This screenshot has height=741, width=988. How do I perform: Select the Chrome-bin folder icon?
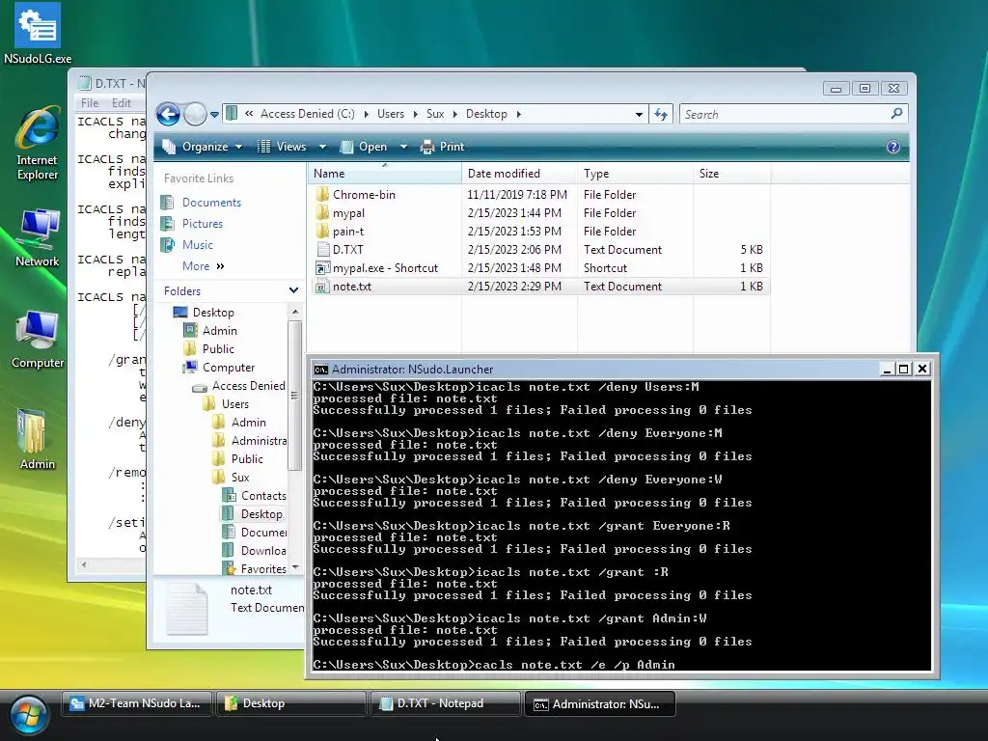coord(322,194)
